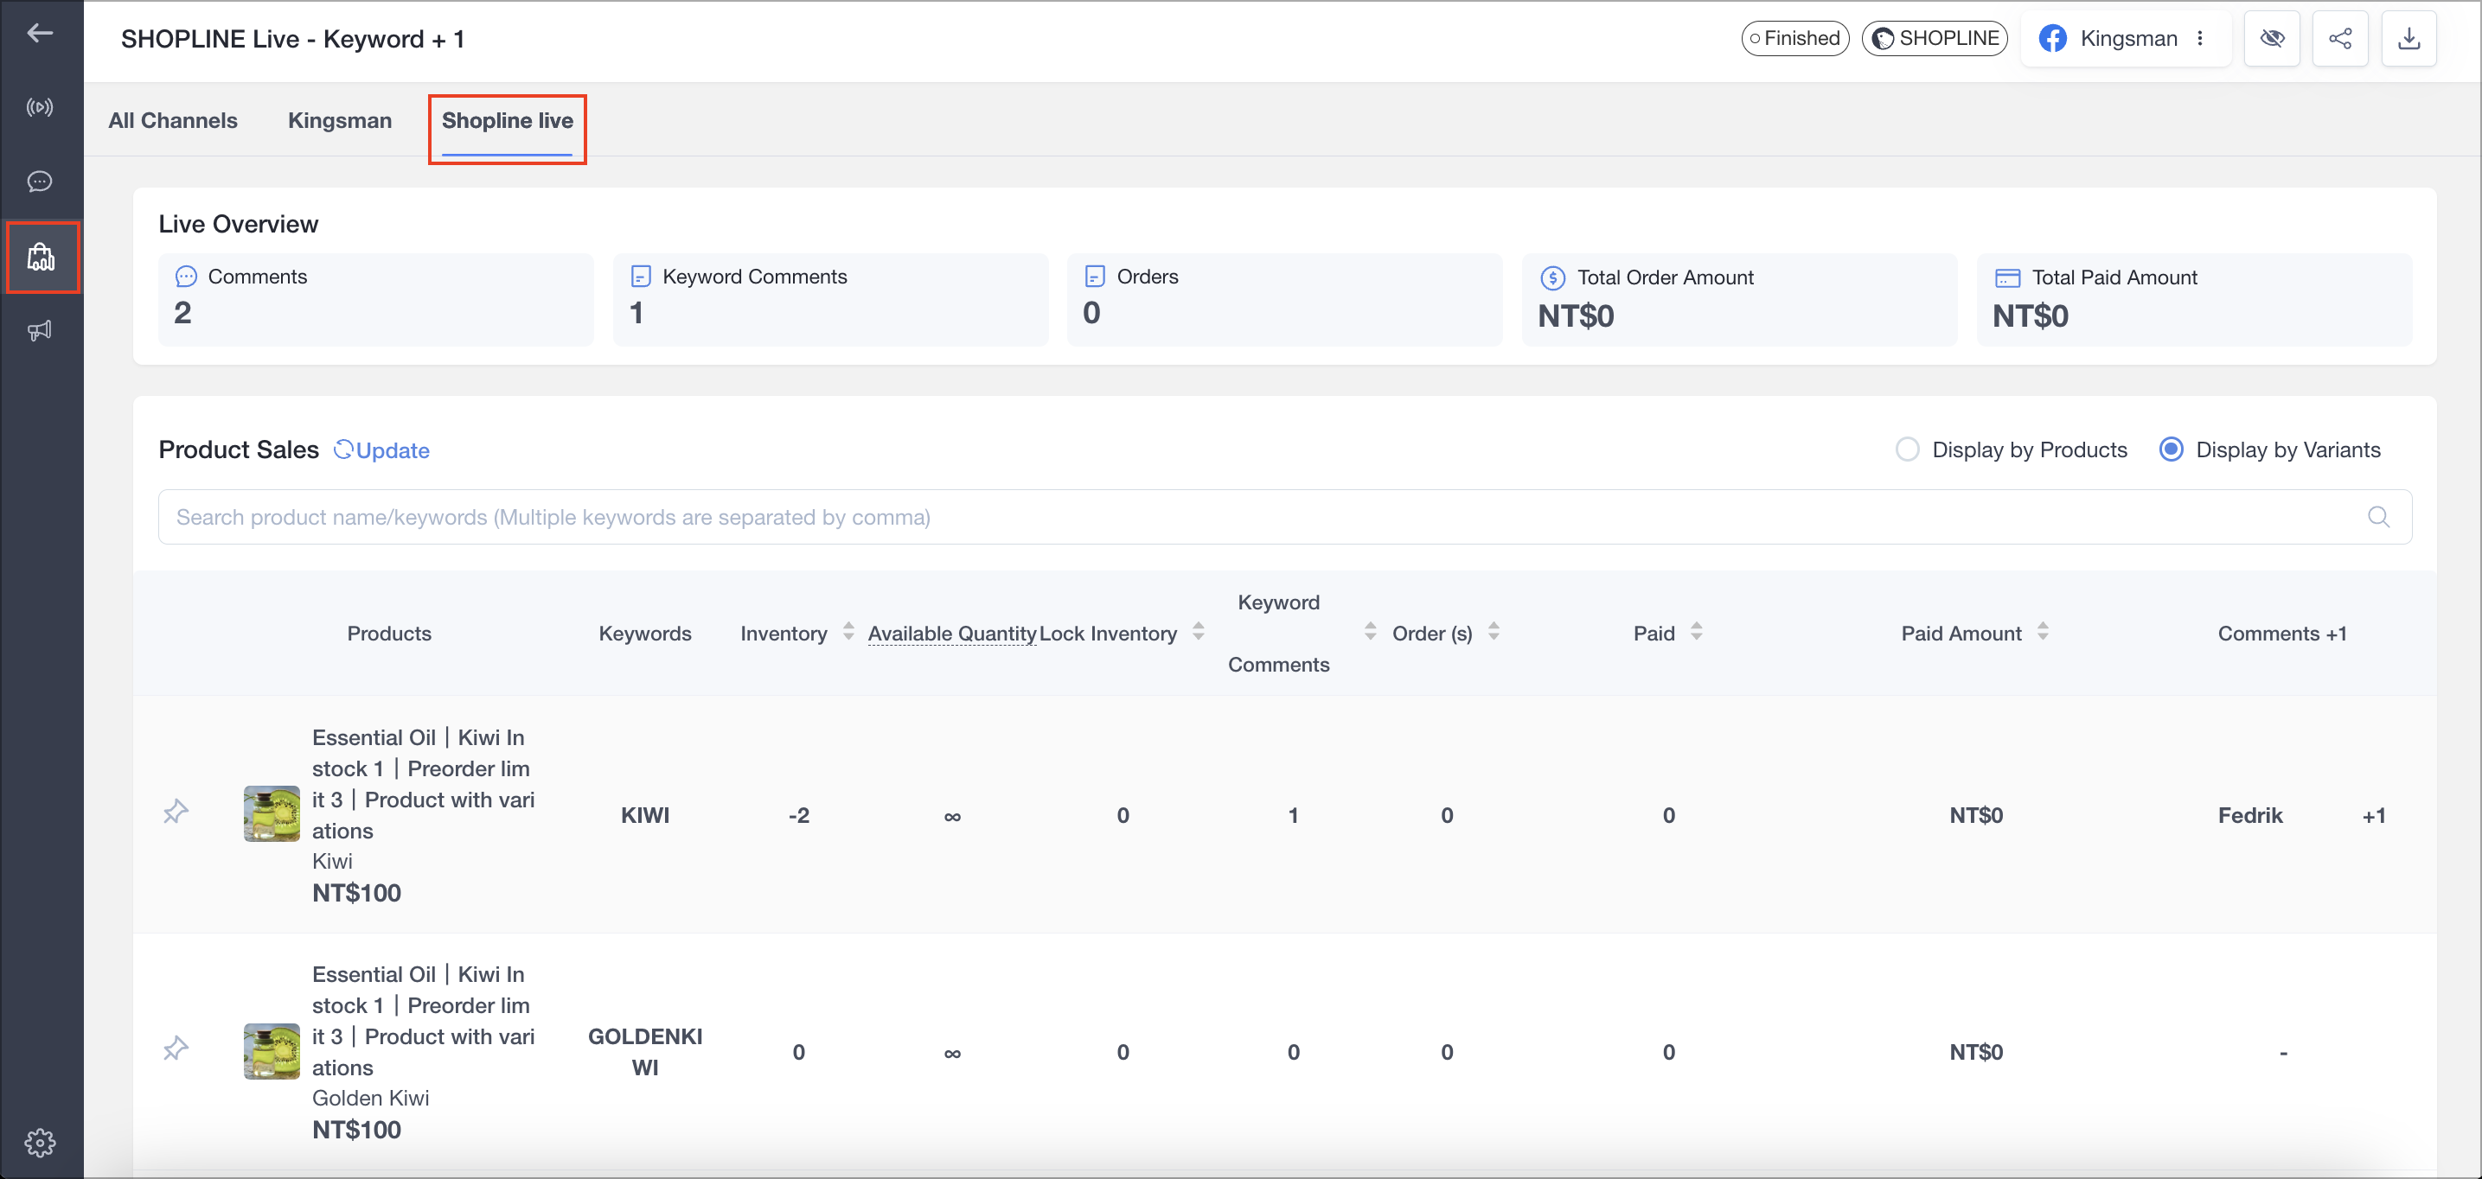
Task: Click the KIWI keyword cell
Action: tap(644, 816)
